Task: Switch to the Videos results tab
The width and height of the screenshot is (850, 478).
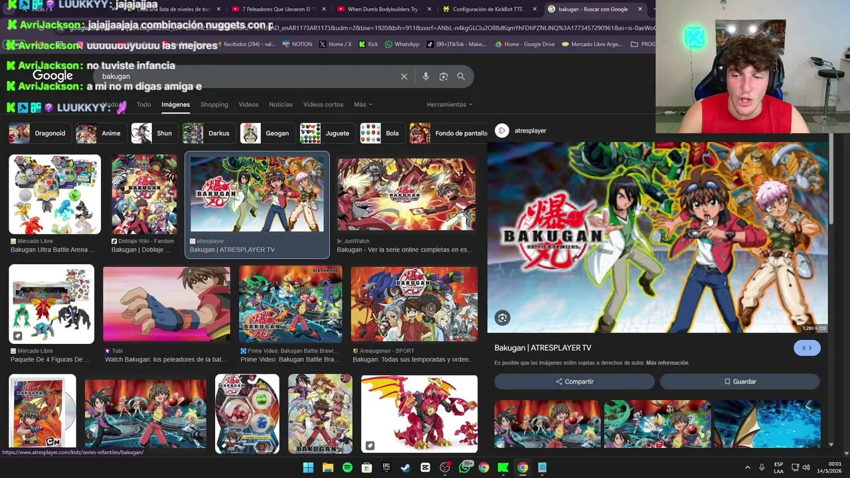Action: (248, 105)
